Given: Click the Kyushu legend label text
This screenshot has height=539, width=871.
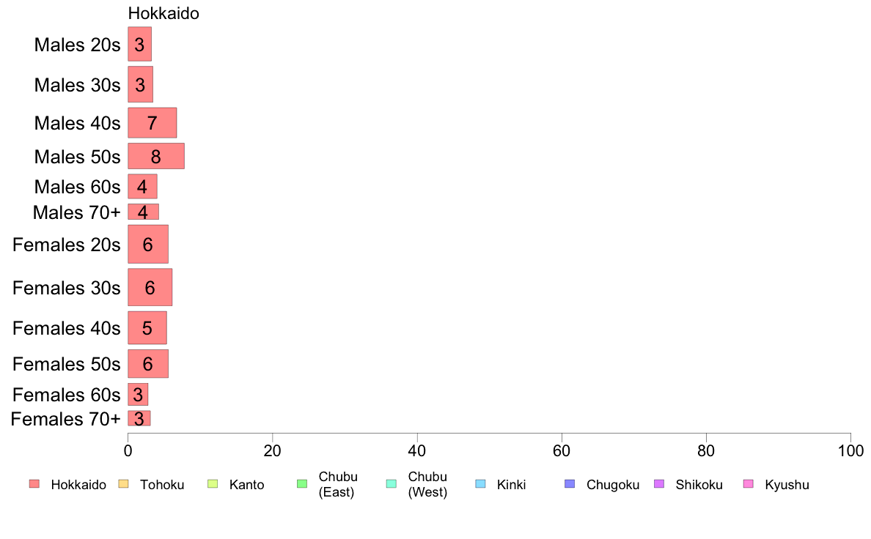Looking at the screenshot, I should point(787,485).
